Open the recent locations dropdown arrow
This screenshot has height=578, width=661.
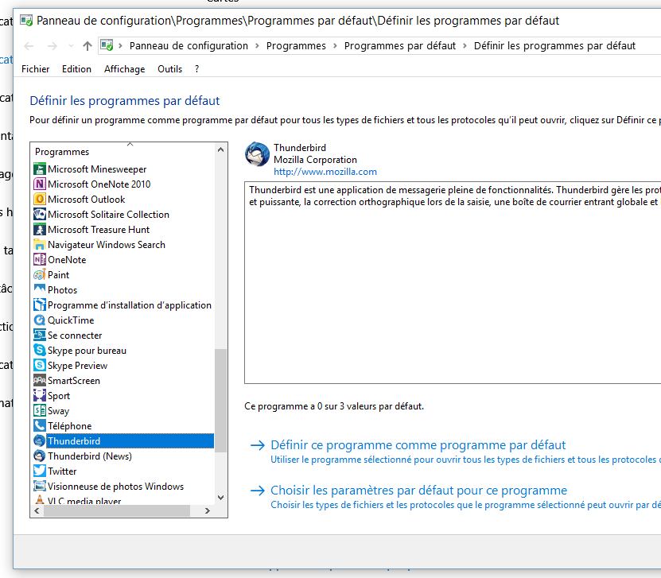[x=71, y=46]
